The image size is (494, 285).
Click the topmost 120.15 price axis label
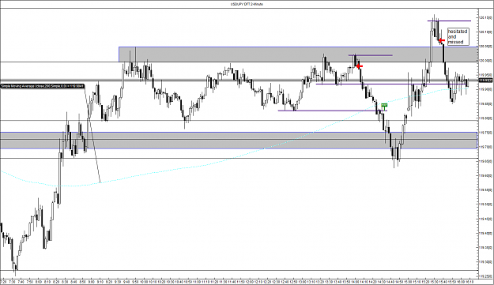click(x=485, y=17)
